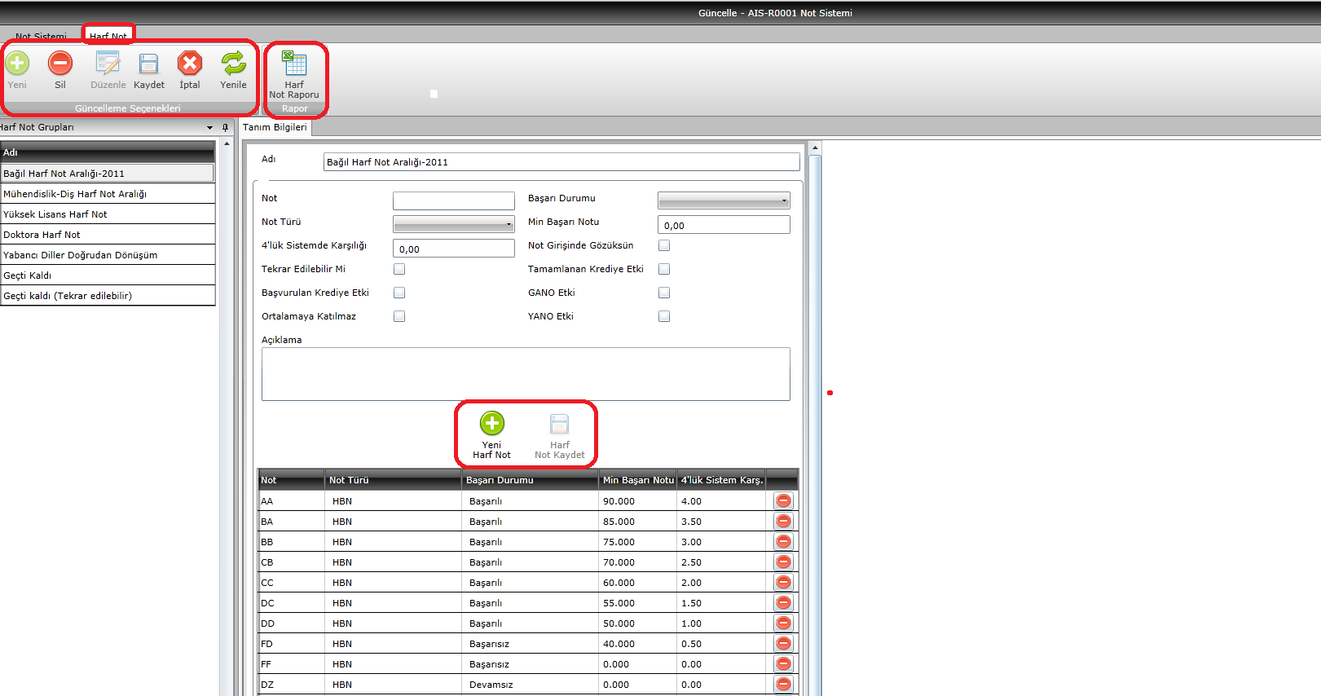This screenshot has width=1321, height=696.
Task: Click the Not input field
Action: tap(454, 200)
